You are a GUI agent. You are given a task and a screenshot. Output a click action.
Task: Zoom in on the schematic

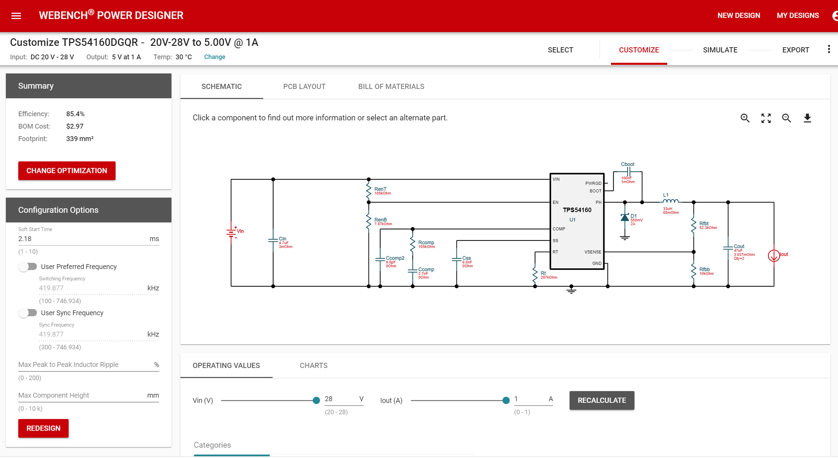click(745, 118)
